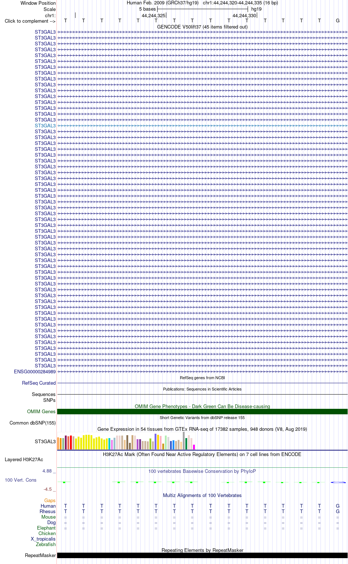348x564 pixels.
Task: Click the 44,244,330 ruler position
Action: (x=244, y=15)
